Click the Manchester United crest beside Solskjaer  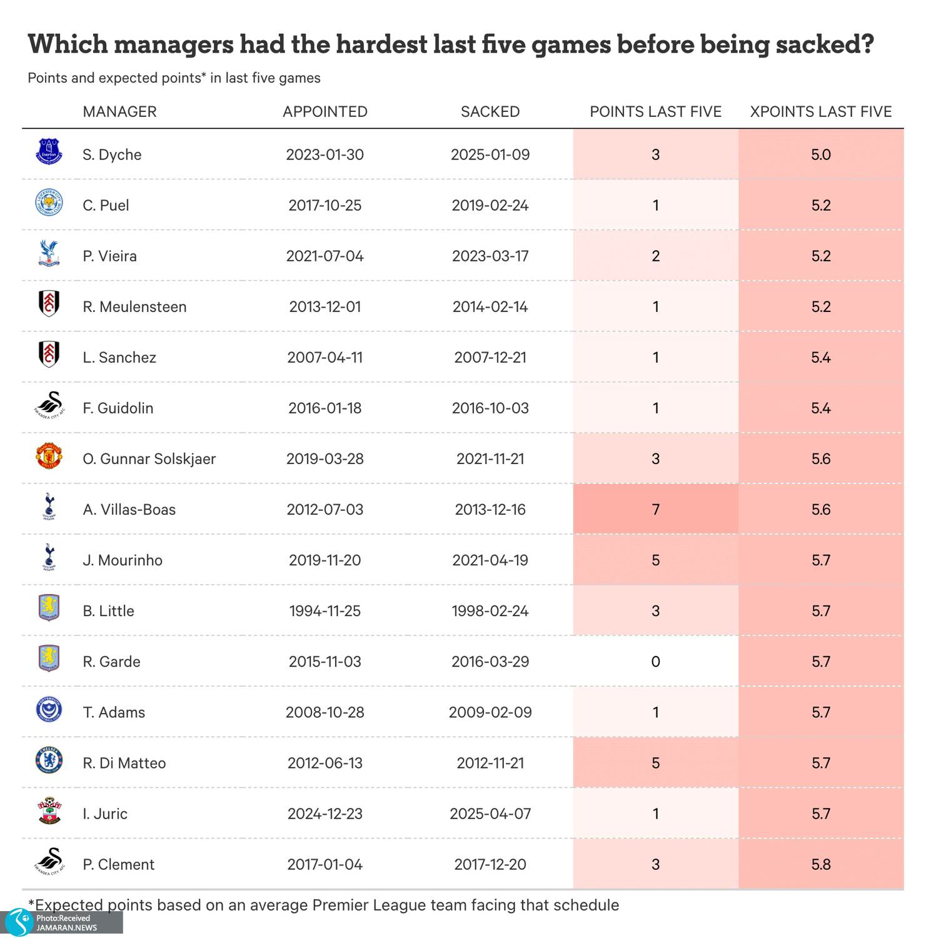49,456
